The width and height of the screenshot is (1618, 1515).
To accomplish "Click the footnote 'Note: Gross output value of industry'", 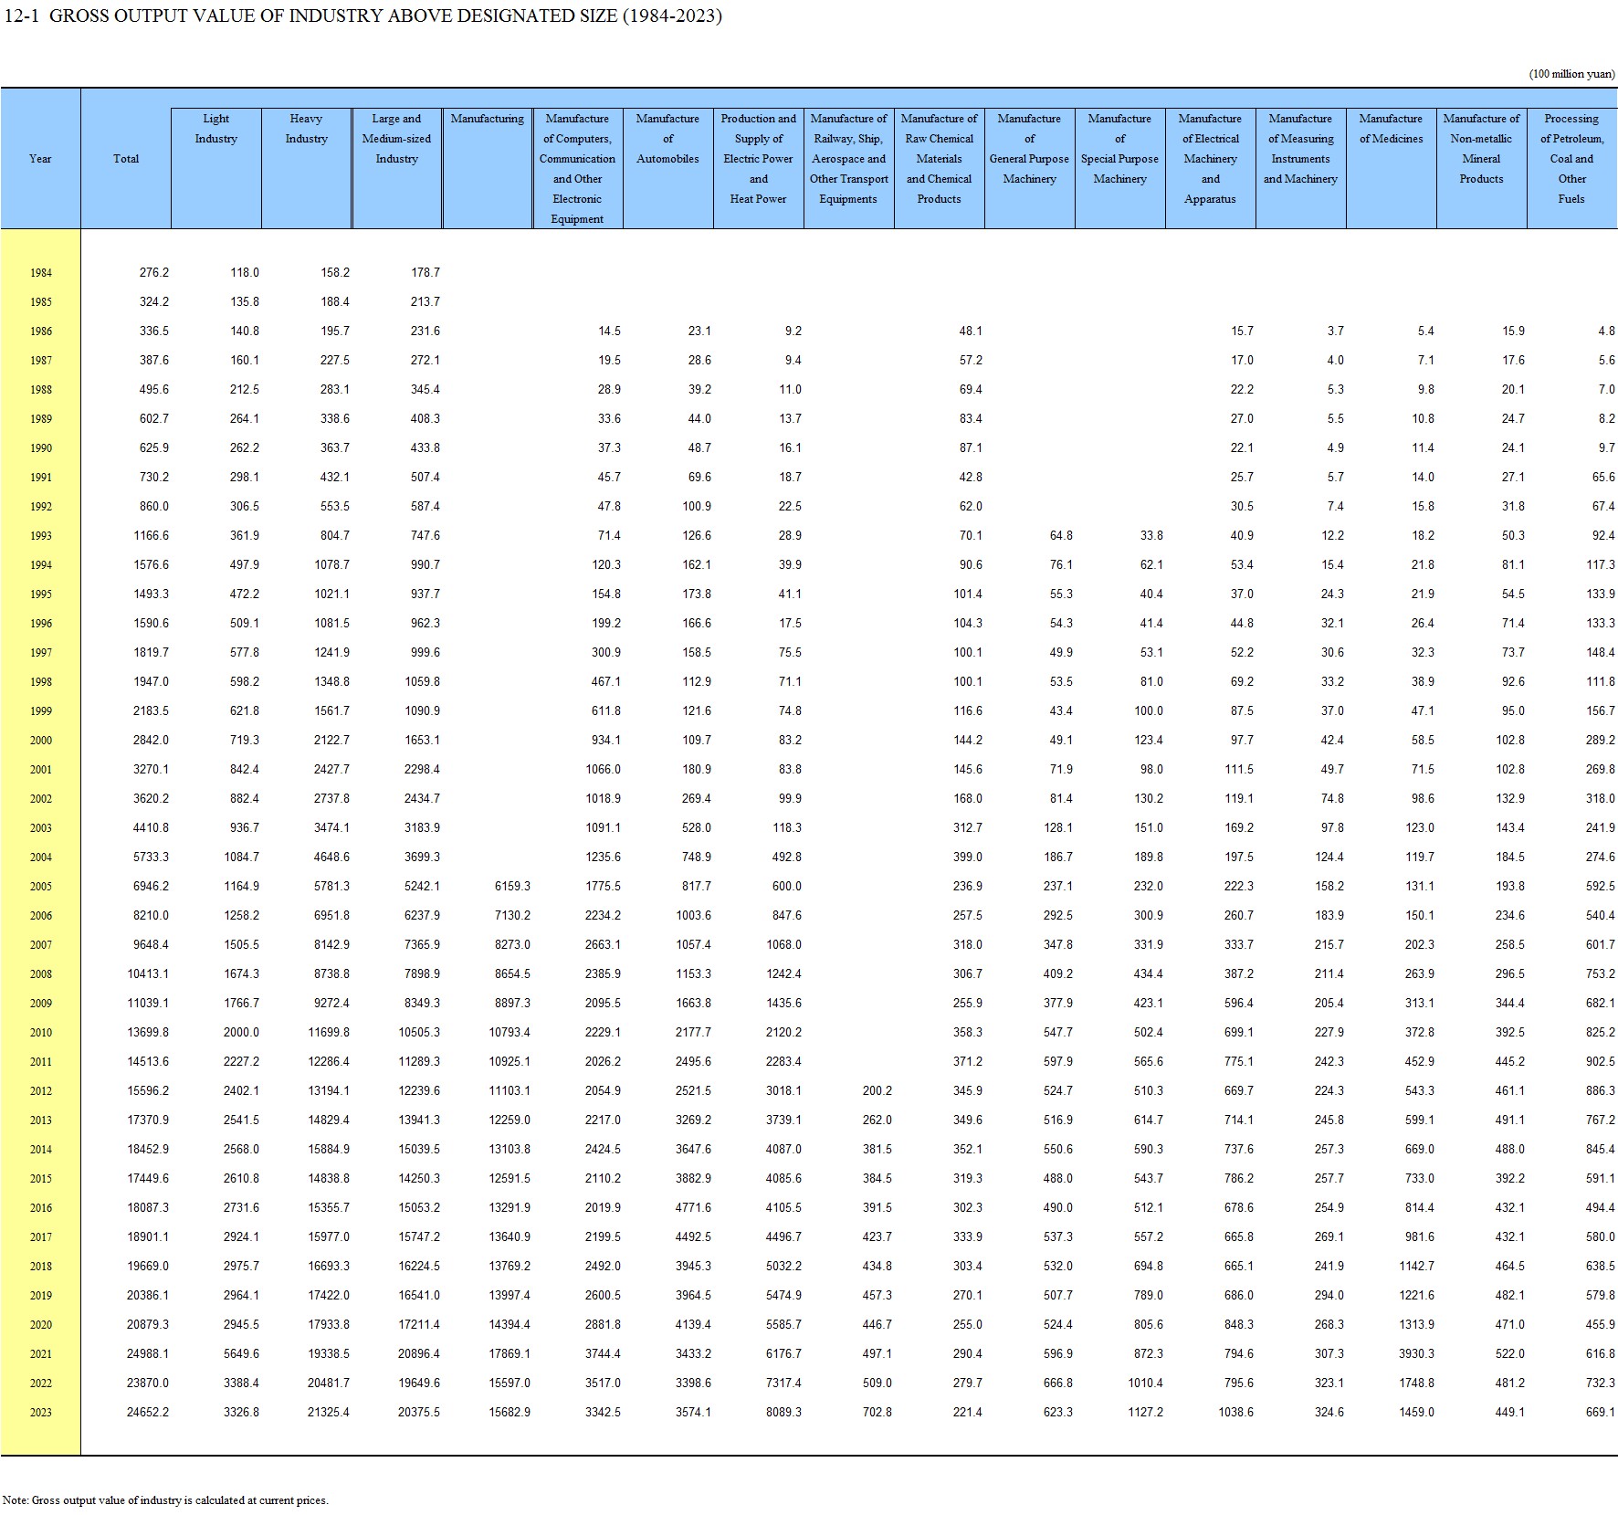I will pyautogui.click(x=165, y=1499).
